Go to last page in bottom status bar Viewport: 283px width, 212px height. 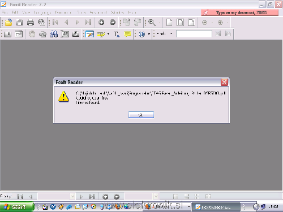point(92,197)
